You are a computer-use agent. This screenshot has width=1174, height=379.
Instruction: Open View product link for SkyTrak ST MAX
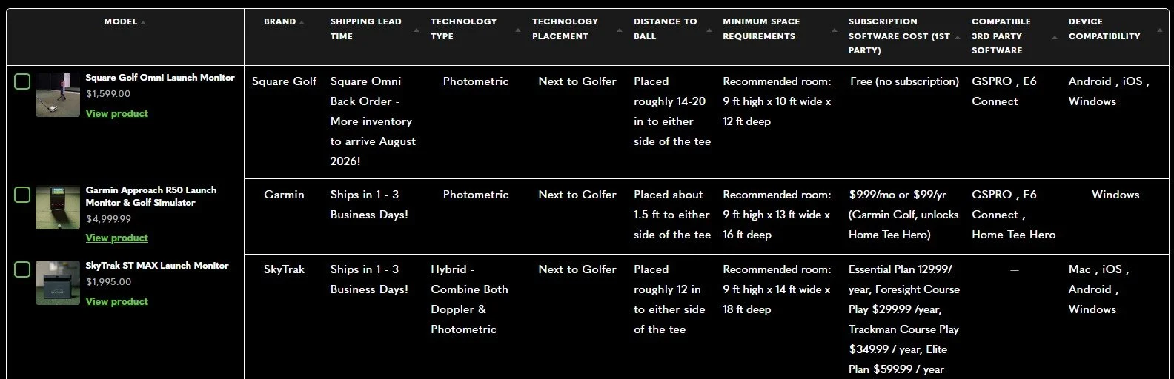click(117, 301)
